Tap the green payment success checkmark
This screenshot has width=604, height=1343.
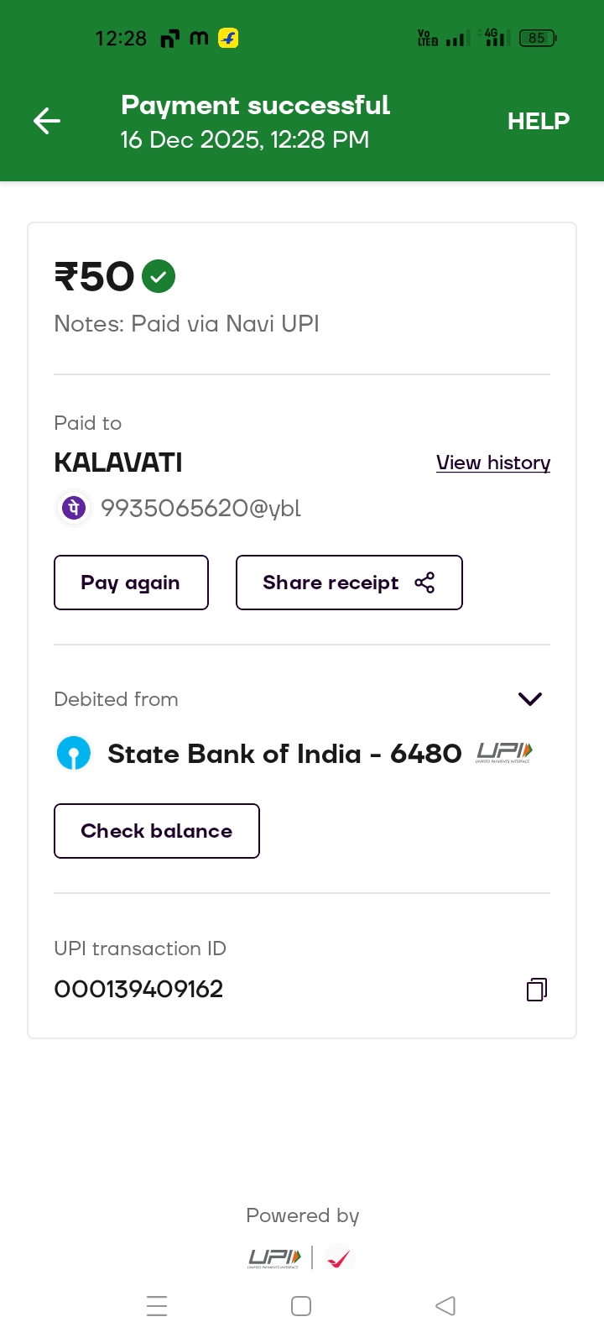pos(159,276)
